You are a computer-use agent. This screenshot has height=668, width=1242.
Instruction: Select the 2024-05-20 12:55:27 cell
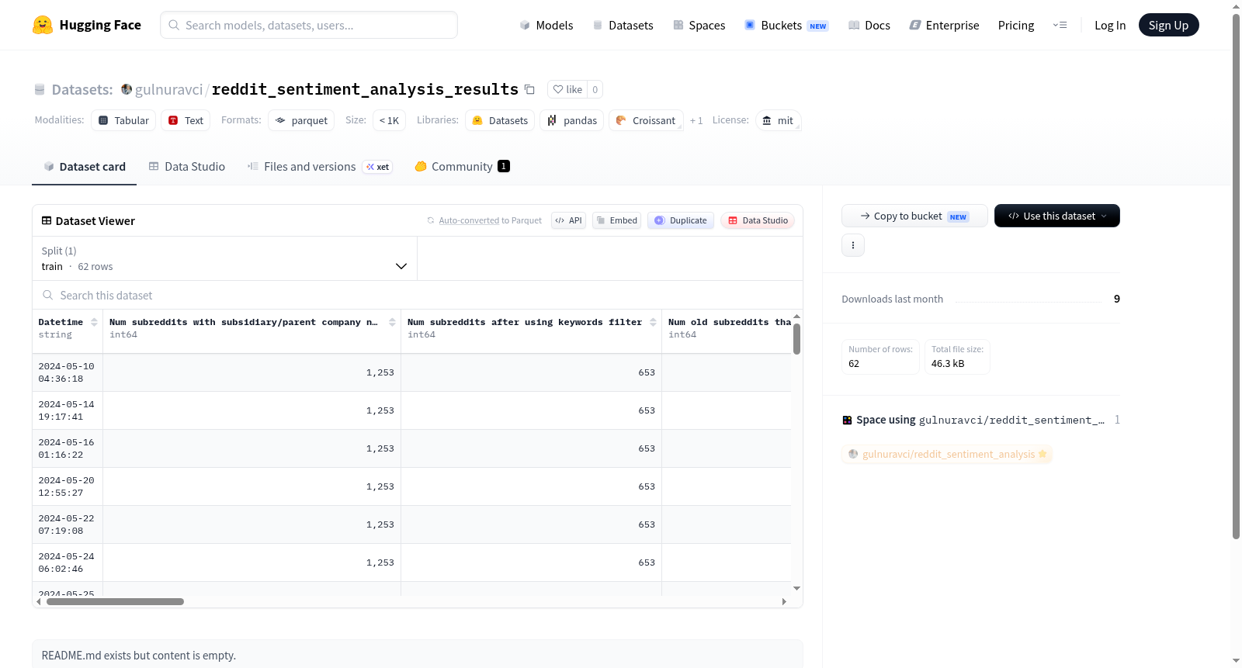point(68,486)
